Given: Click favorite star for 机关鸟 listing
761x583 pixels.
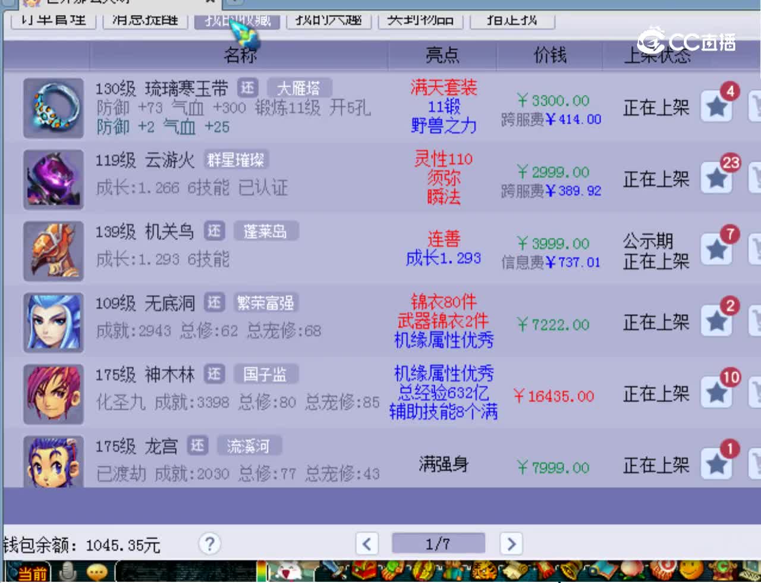Looking at the screenshot, I should coord(716,250).
